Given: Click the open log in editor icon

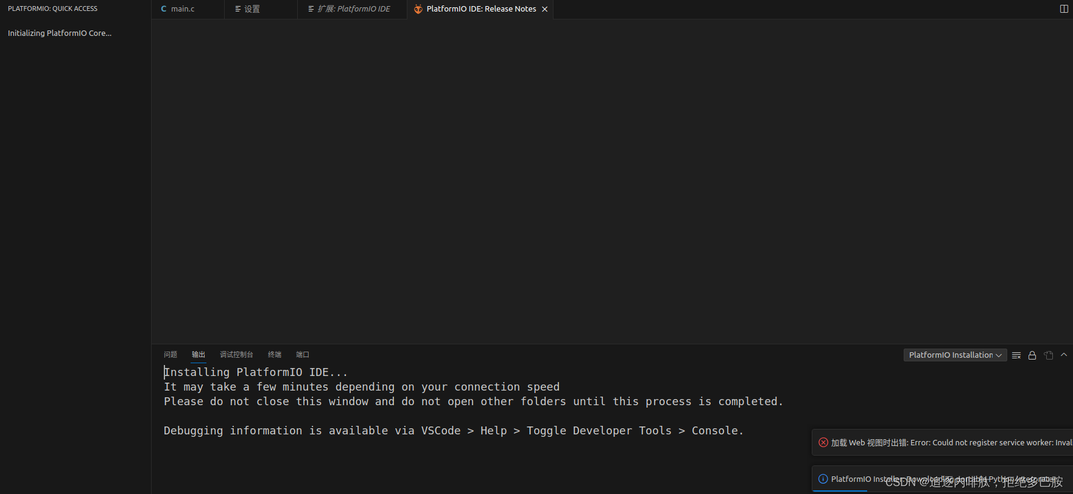Looking at the screenshot, I should (1049, 355).
